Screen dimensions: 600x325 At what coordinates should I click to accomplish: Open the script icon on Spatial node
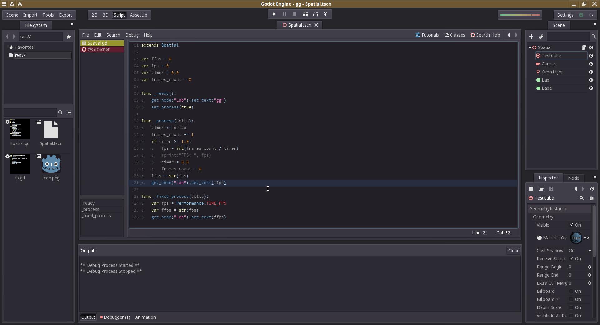click(583, 47)
